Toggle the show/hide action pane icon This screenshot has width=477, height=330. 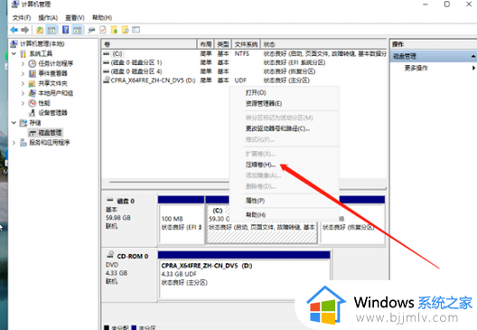(78, 30)
